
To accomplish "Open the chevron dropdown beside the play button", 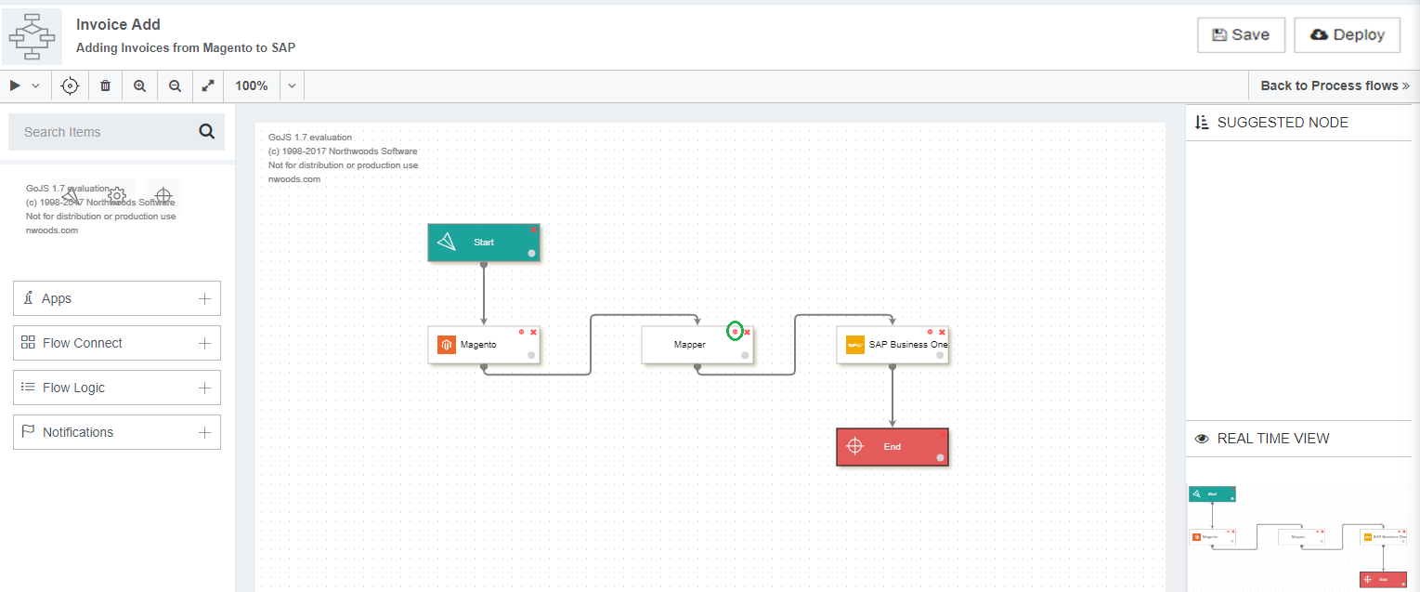I will [x=35, y=85].
